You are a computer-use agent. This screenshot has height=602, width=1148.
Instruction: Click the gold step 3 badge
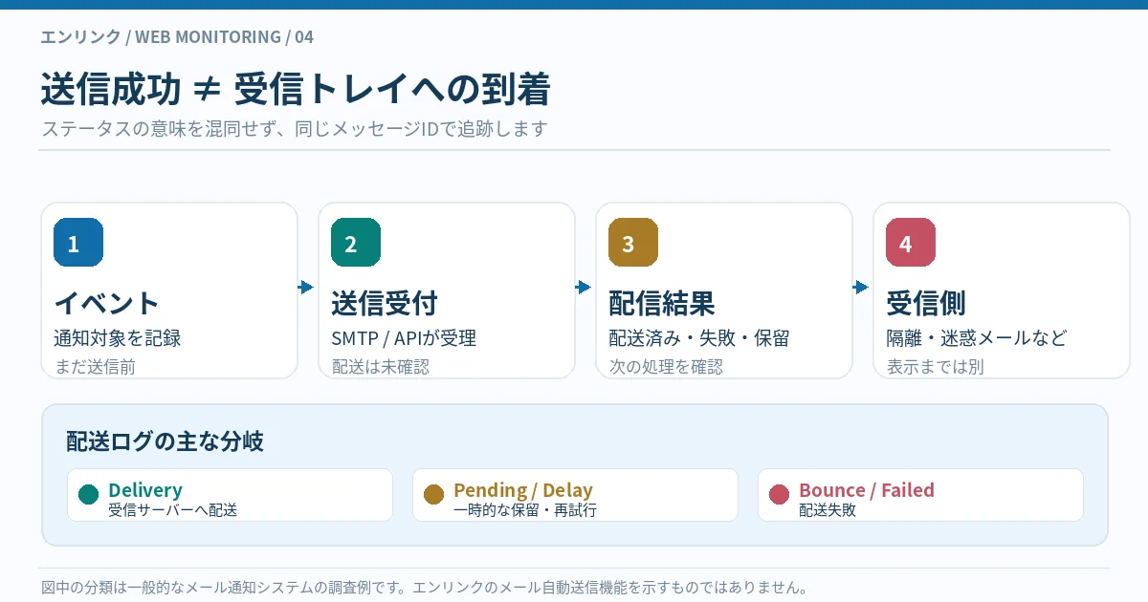point(633,243)
